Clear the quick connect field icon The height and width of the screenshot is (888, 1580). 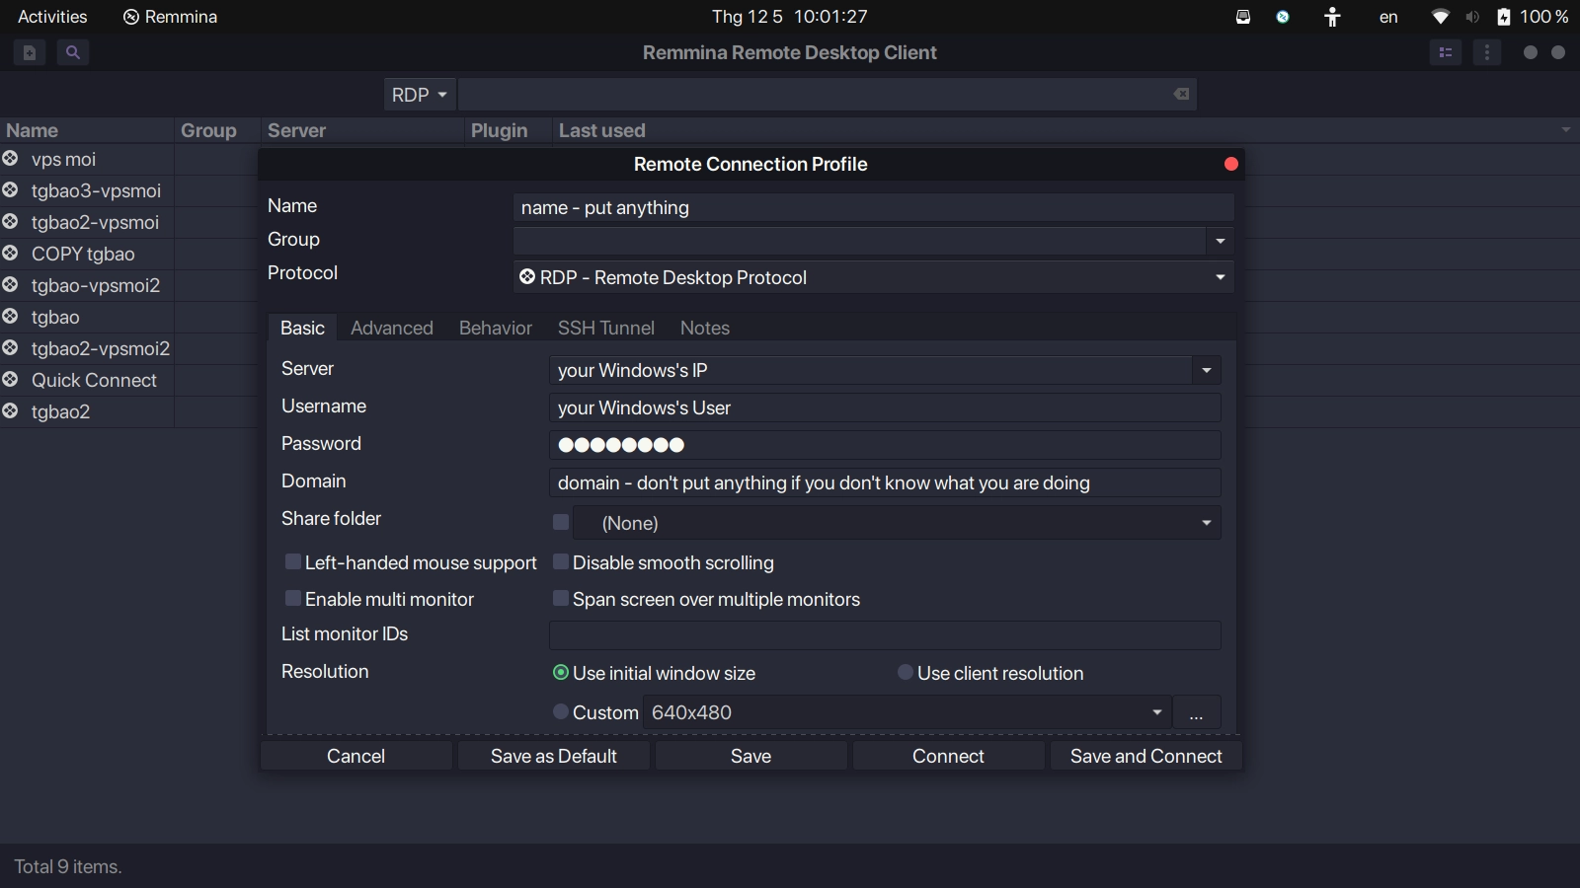click(x=1181, y=94)
